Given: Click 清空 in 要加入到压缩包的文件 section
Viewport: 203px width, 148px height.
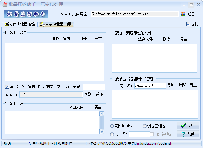Looking at the screenshot, I should point(183,39).
